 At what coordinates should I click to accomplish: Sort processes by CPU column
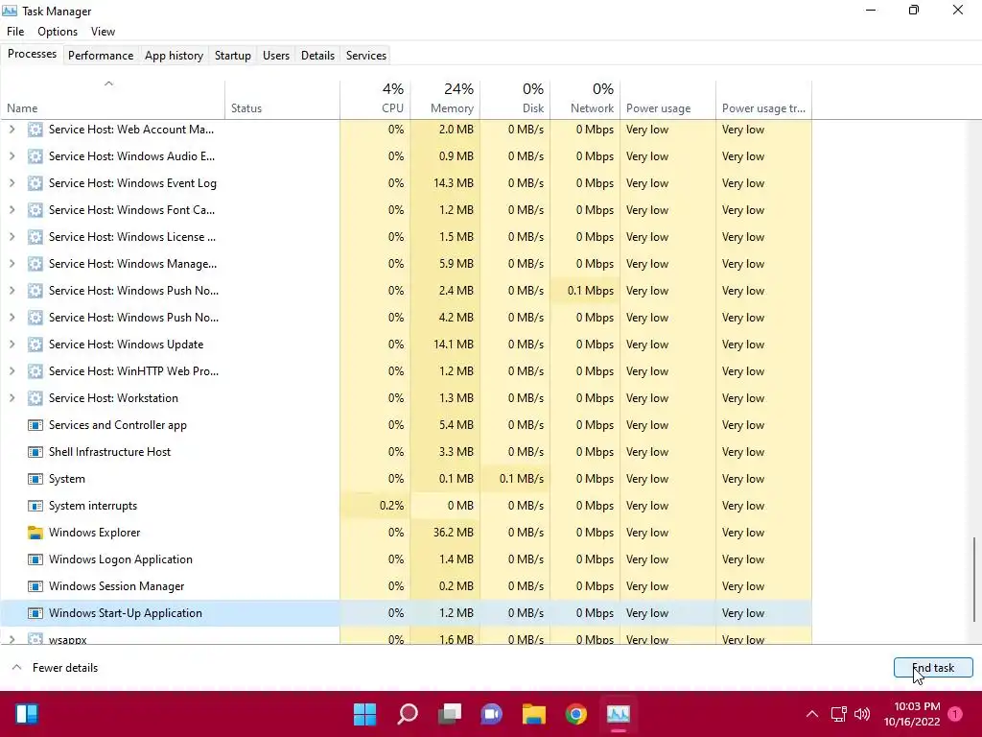[375, 100]
